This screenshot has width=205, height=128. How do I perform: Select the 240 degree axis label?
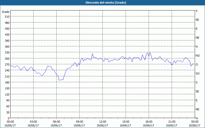pos(7,70)
